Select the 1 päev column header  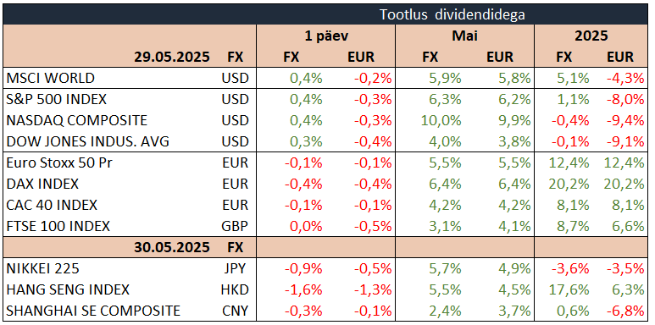point(326,36)
